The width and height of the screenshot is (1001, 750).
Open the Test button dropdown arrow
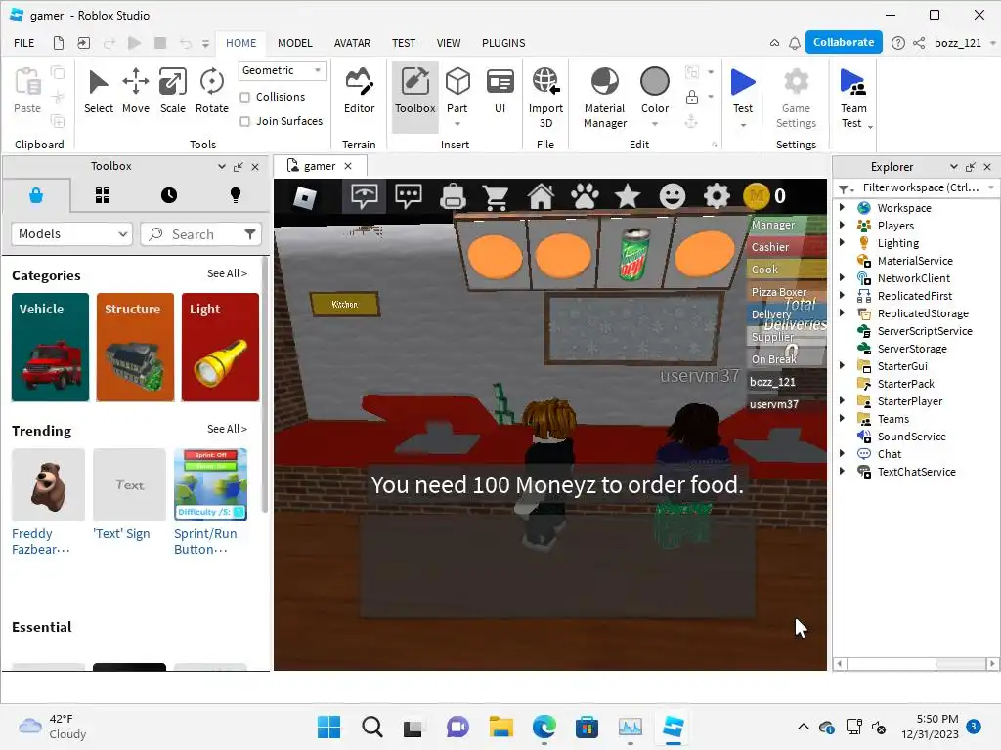pos(743,125)
